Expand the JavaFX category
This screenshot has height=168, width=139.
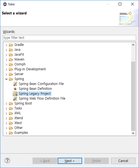click(x=7, y=55)
